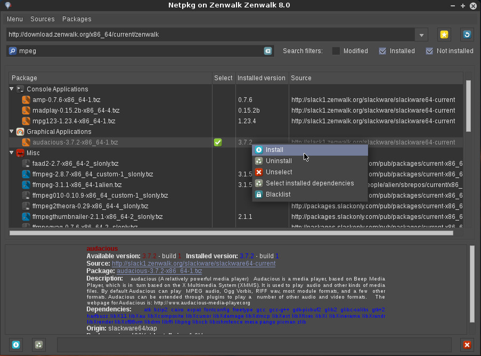Click the Misc category icon
This screenshot has width=481, height=356.
[x=20, y=152]
